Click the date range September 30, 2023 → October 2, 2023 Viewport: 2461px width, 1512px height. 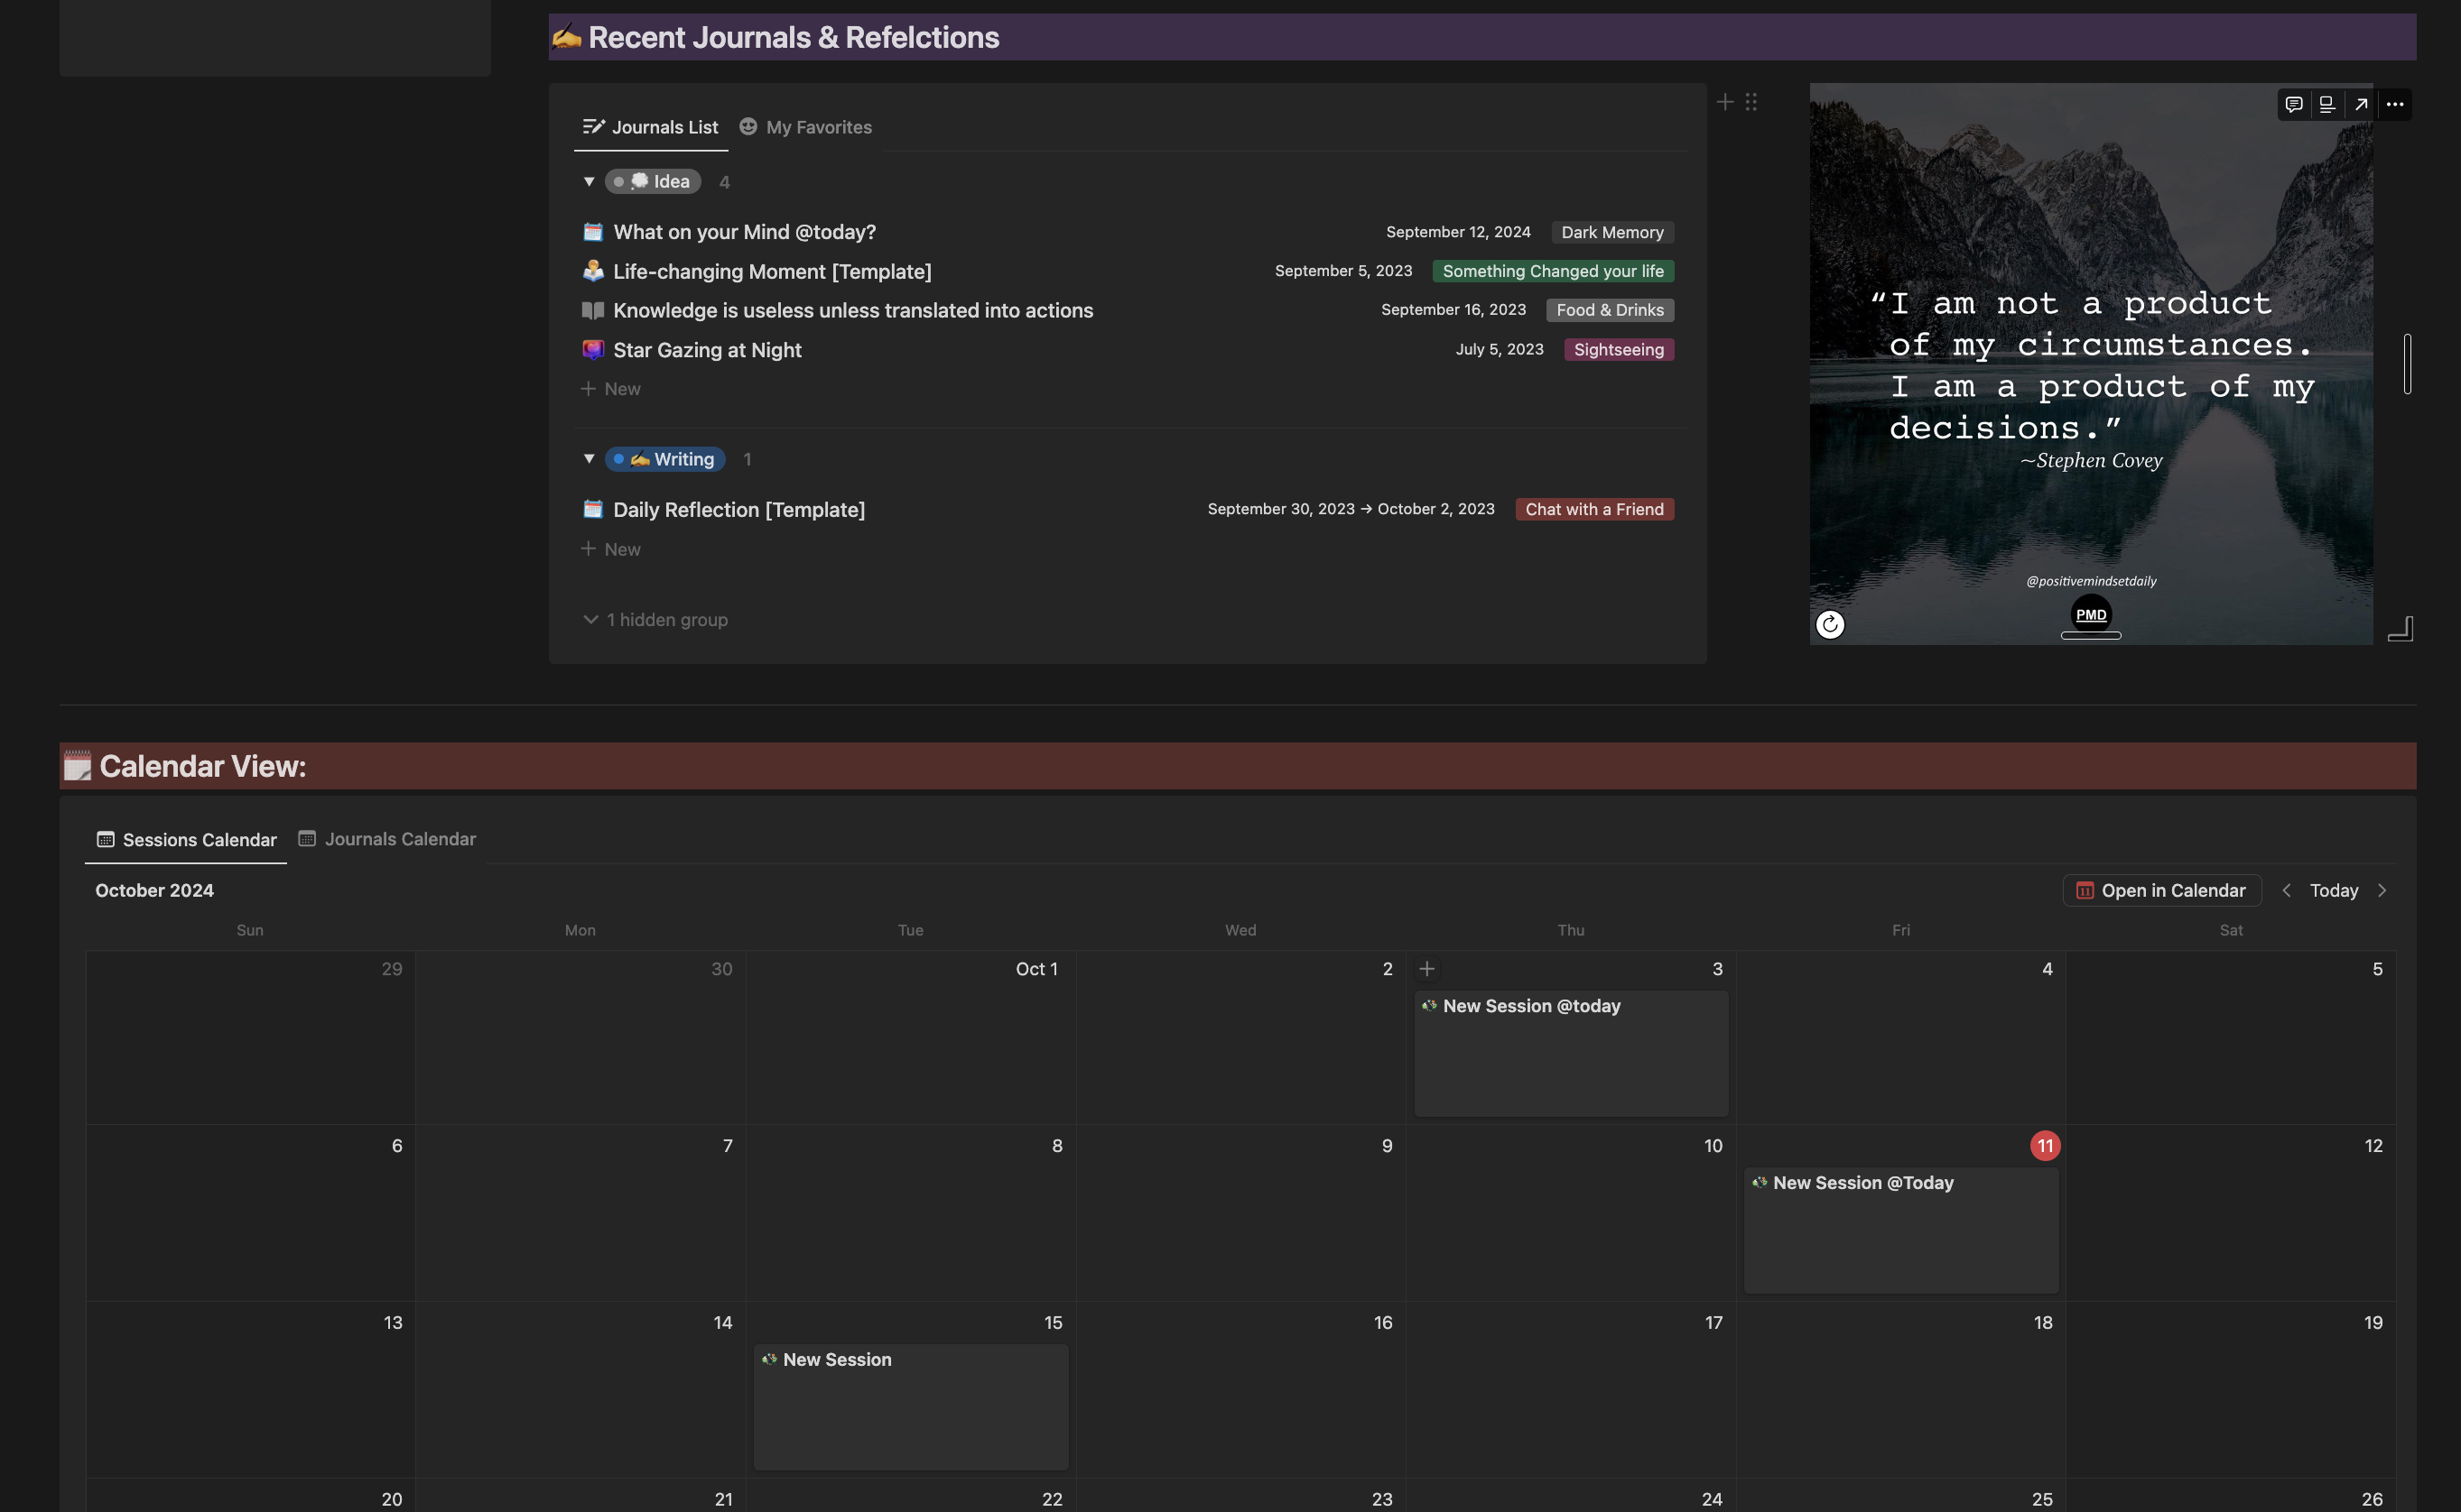[1351, 509]
